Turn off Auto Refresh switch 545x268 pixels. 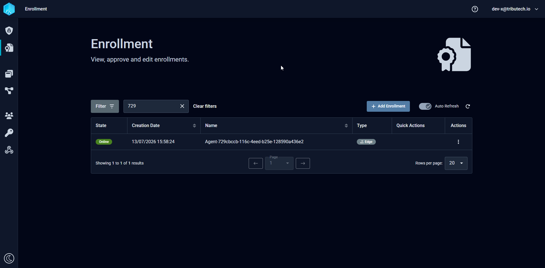coord(425,106)
